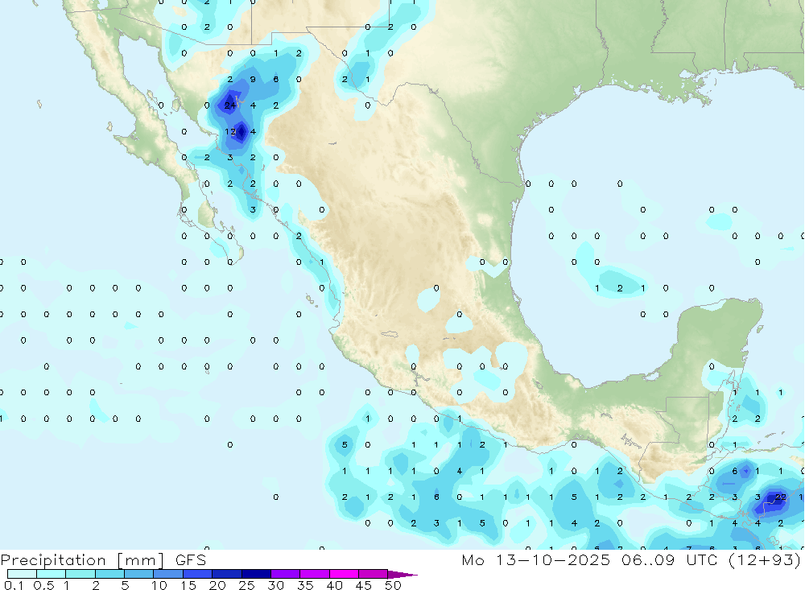Click legend label "50"
The height and width of the screenshot is (590, 805).
pos(393,585)
